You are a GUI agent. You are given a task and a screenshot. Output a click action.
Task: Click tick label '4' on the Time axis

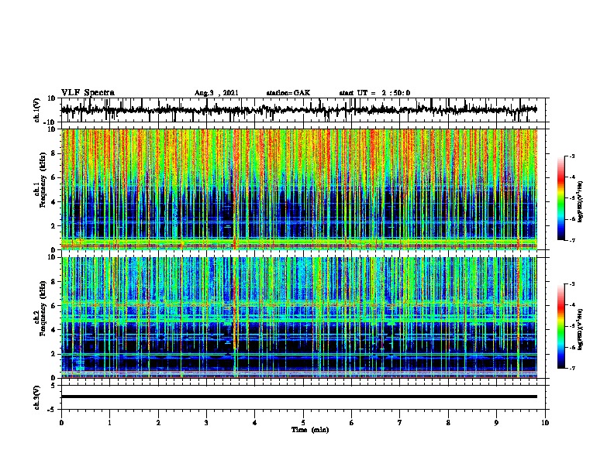coord(255,423)
